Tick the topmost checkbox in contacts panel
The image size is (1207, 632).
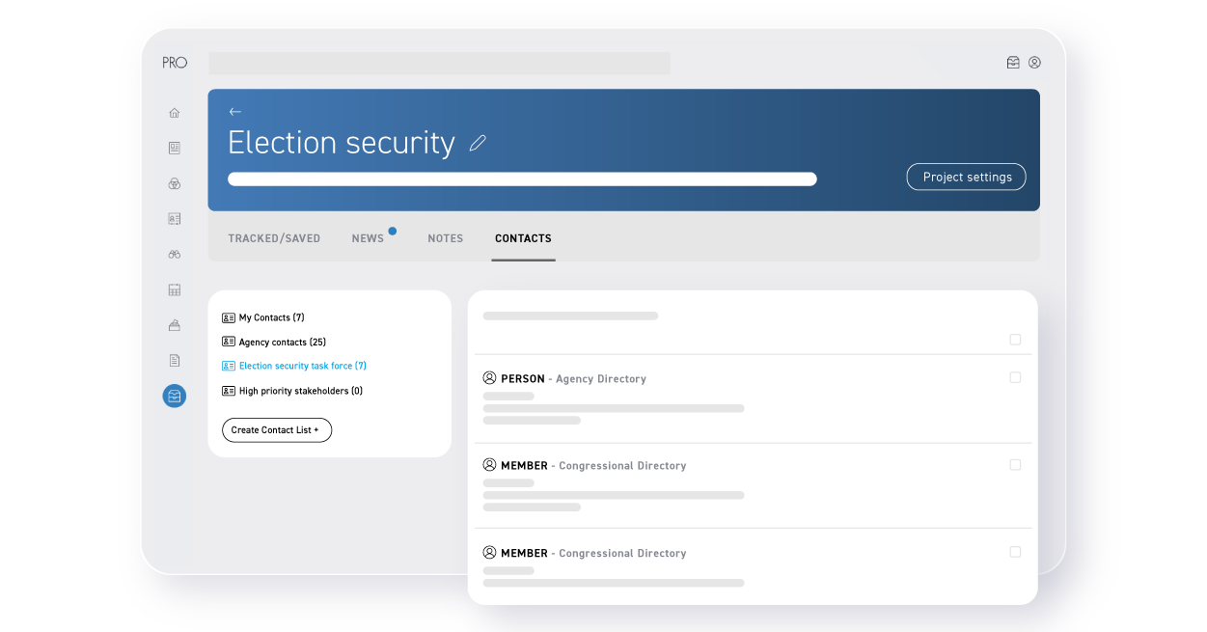(1015, 340)
